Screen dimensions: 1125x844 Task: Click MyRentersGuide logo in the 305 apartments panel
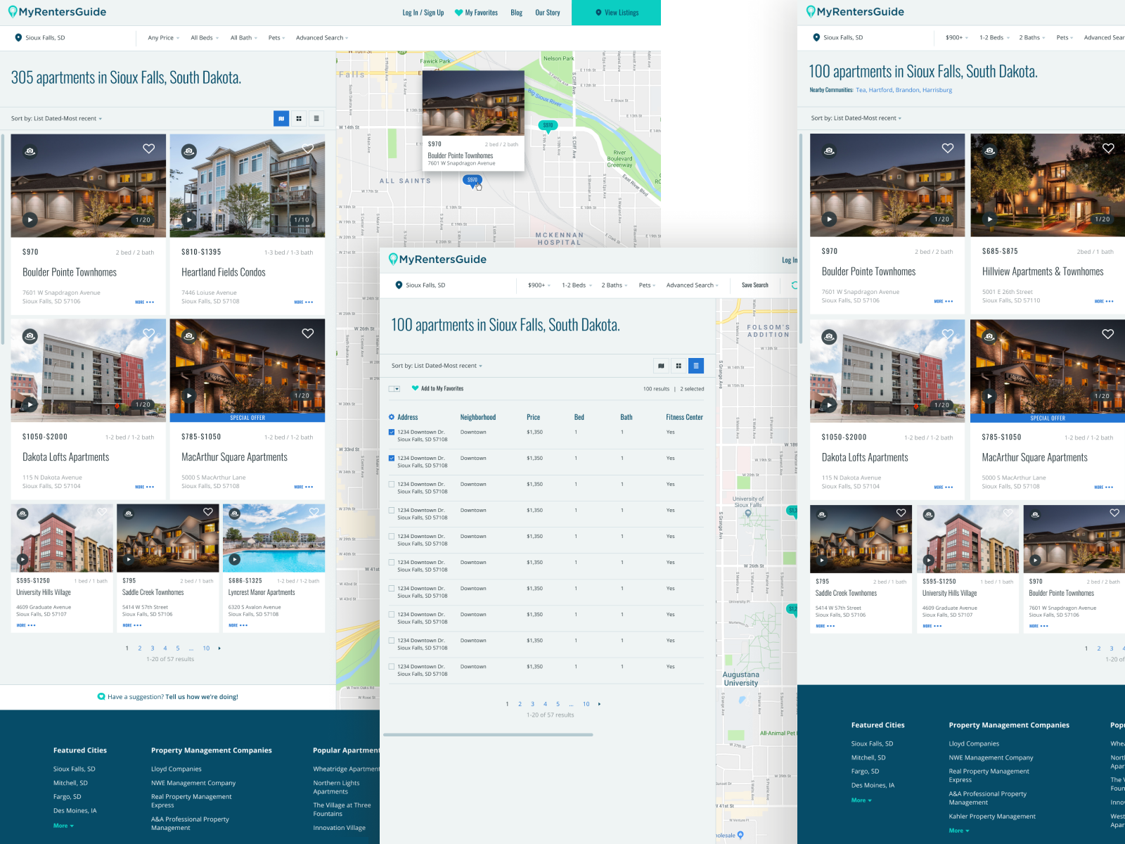58,12
